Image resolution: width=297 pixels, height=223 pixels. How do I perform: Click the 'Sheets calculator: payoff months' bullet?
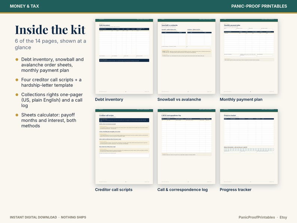point(49,120)
